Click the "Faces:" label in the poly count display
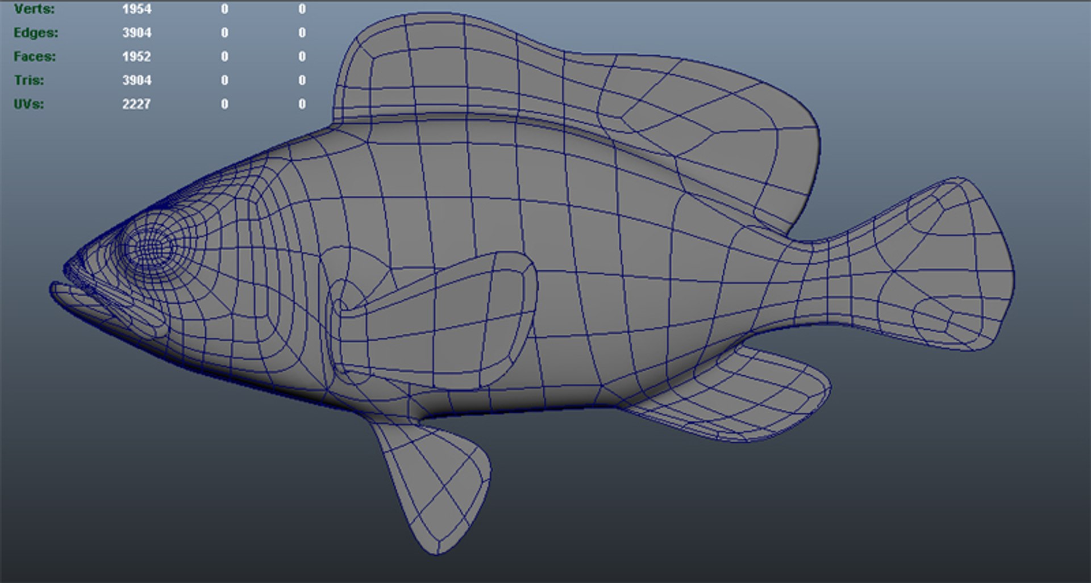 pyautogui.click(x=35, y=57)
